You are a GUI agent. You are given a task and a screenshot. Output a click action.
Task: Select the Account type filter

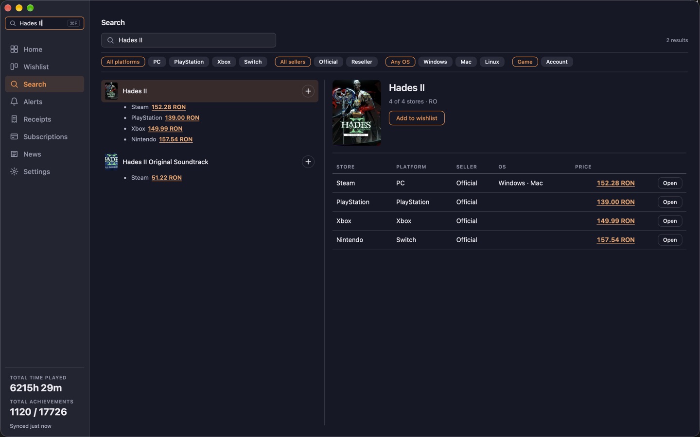pos(557,62)
